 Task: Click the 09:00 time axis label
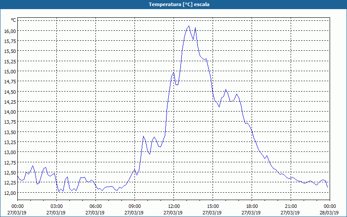click(x=134, y=207)
